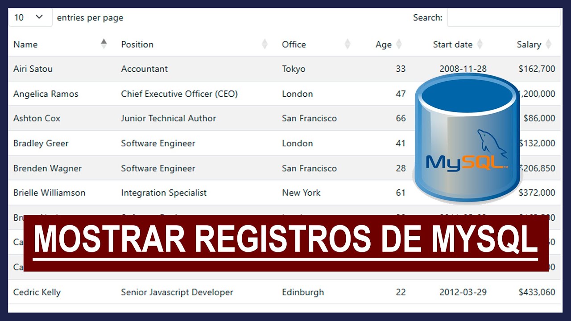Sort by Salary column sort arrows

[x=548, y=44]
